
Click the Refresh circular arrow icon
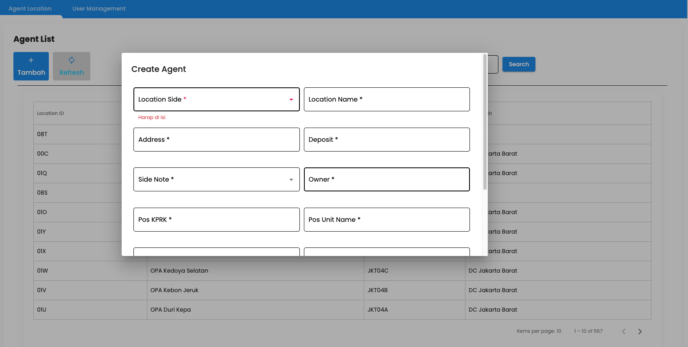point(72,60)
